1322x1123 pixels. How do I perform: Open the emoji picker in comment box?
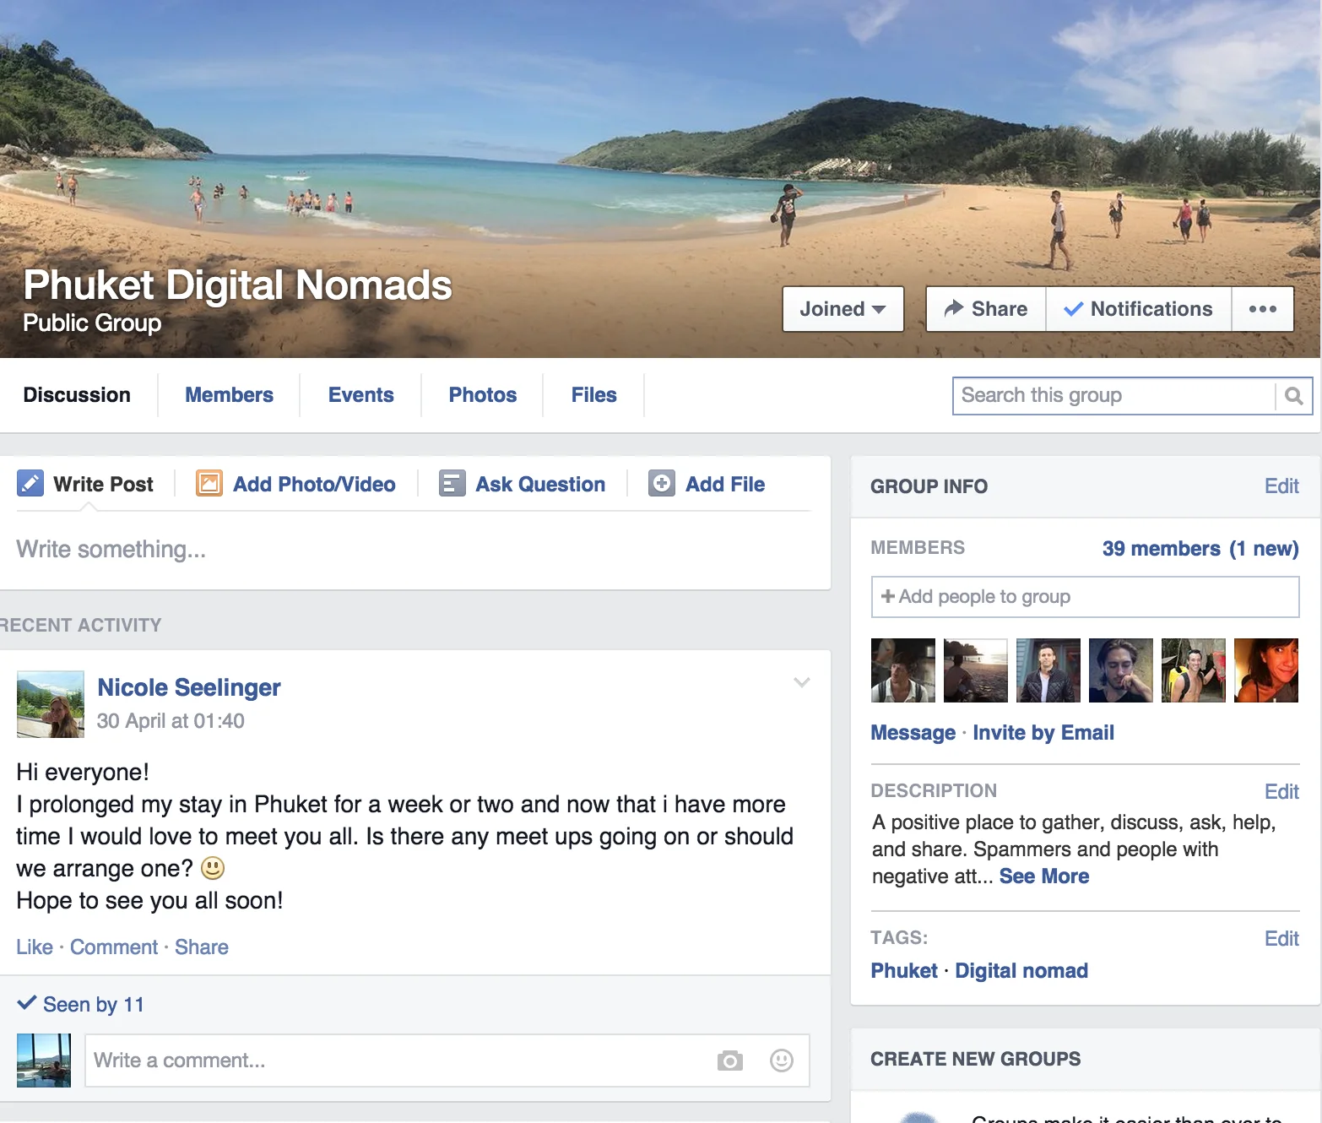pyautogui.click(x=782, y=1061)
